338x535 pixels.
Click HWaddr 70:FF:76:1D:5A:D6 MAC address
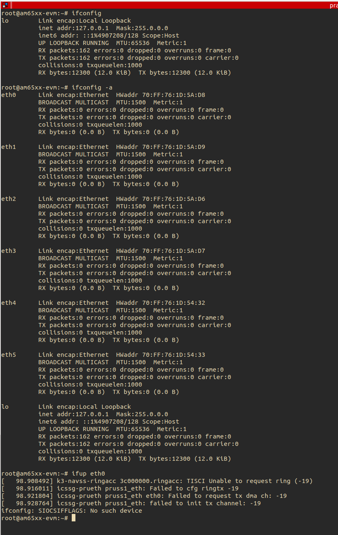coord(161,199)
